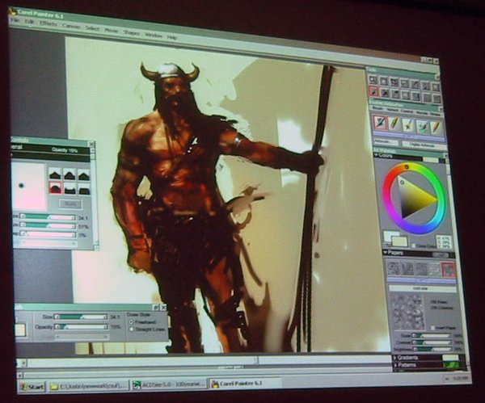Open the Window menu
The image size is (485, 403).
coord(154,35)
